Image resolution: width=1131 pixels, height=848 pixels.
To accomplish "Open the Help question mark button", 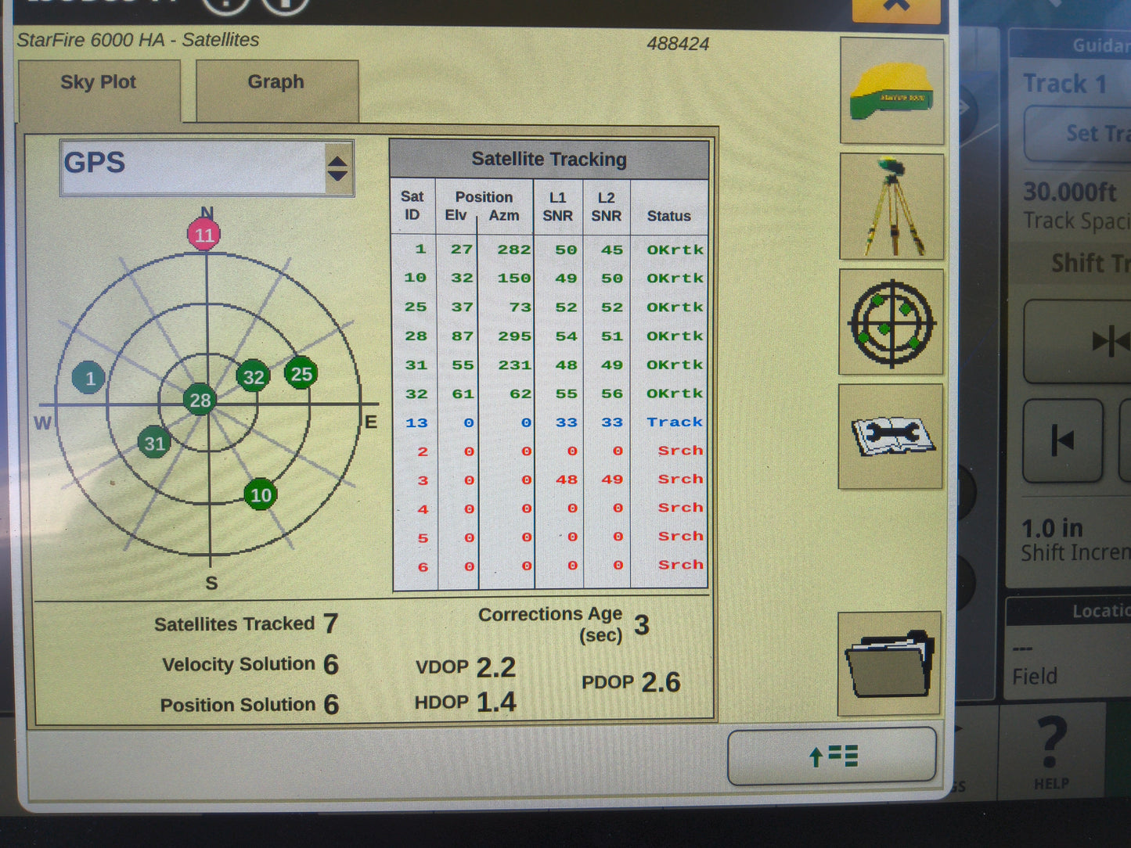I will coord(1051,751).
